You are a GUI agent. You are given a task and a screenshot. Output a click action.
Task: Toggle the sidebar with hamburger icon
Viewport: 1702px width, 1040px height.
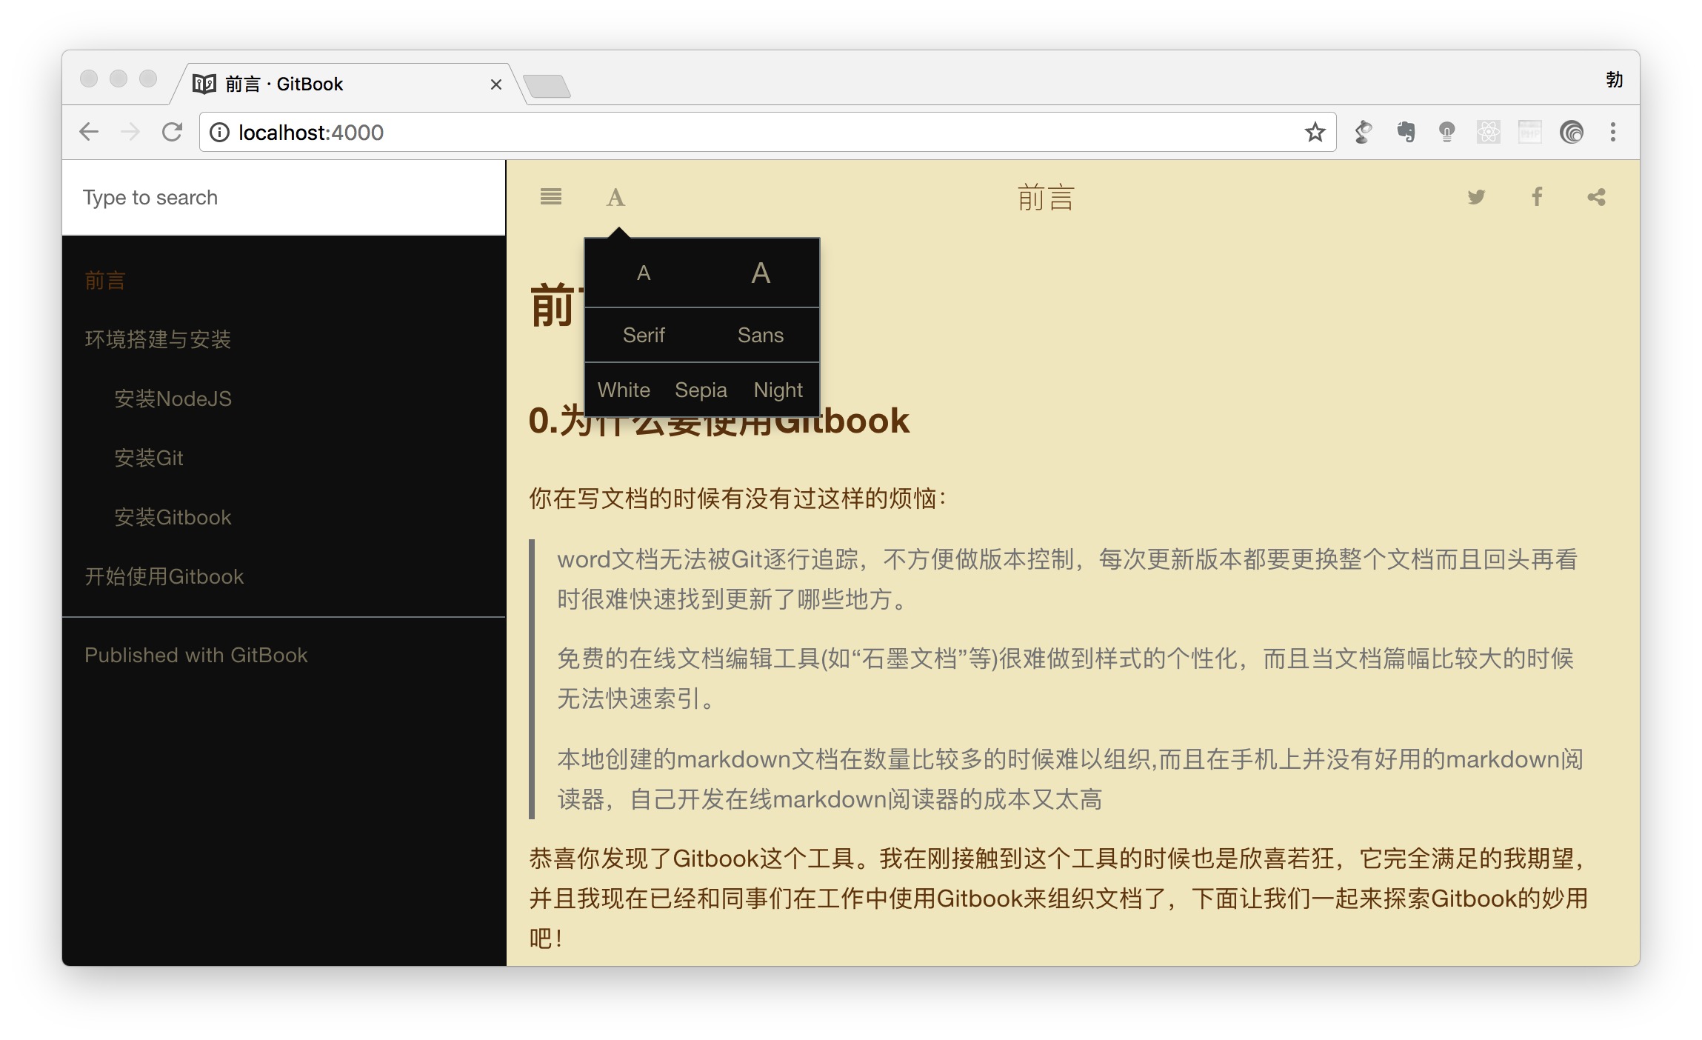(x=550, y=197)
